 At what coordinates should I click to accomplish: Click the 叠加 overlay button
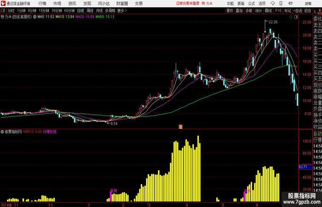tap(239, 11)
